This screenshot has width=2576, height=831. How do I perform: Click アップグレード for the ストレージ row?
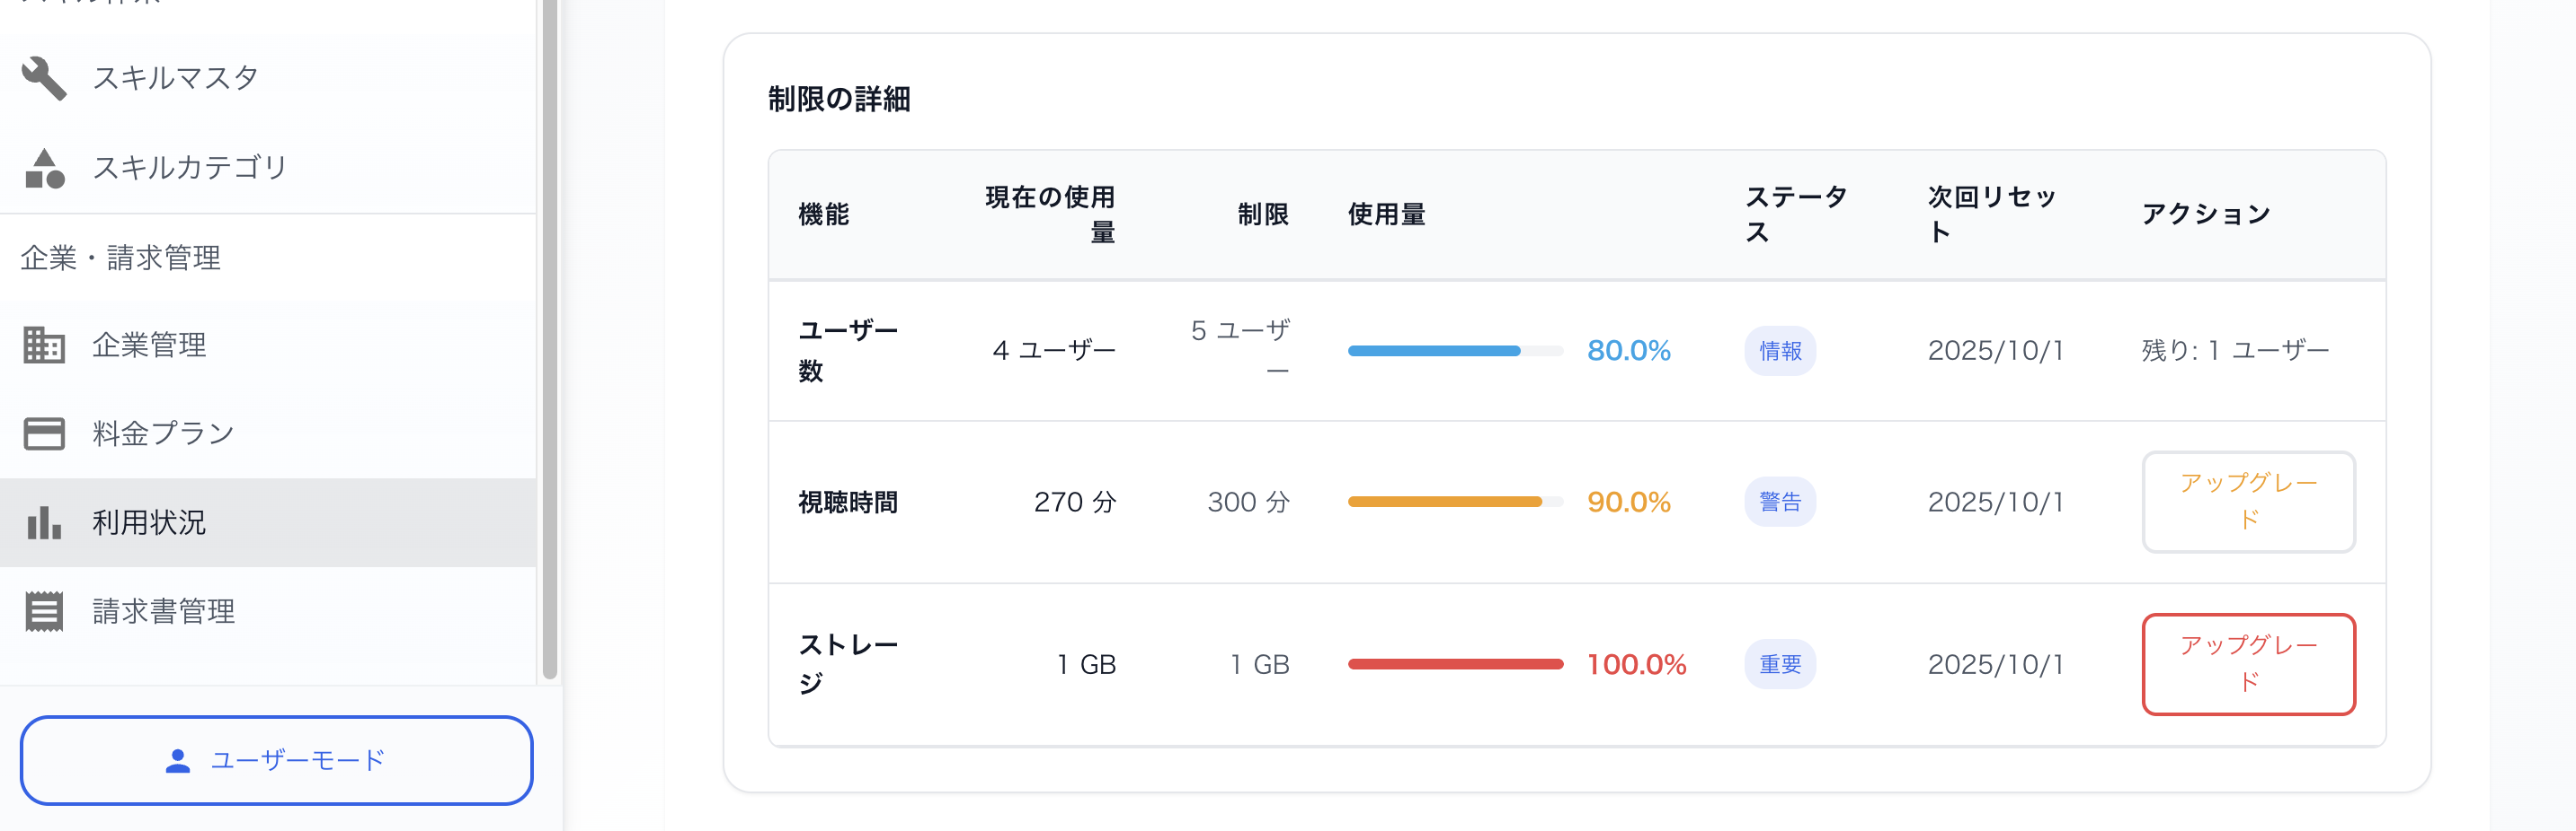pos(2248,664)
